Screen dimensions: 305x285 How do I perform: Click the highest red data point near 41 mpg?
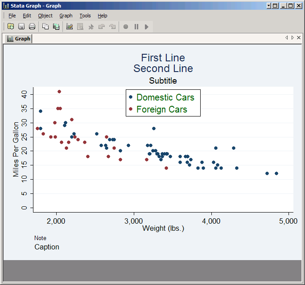point(59,92)
